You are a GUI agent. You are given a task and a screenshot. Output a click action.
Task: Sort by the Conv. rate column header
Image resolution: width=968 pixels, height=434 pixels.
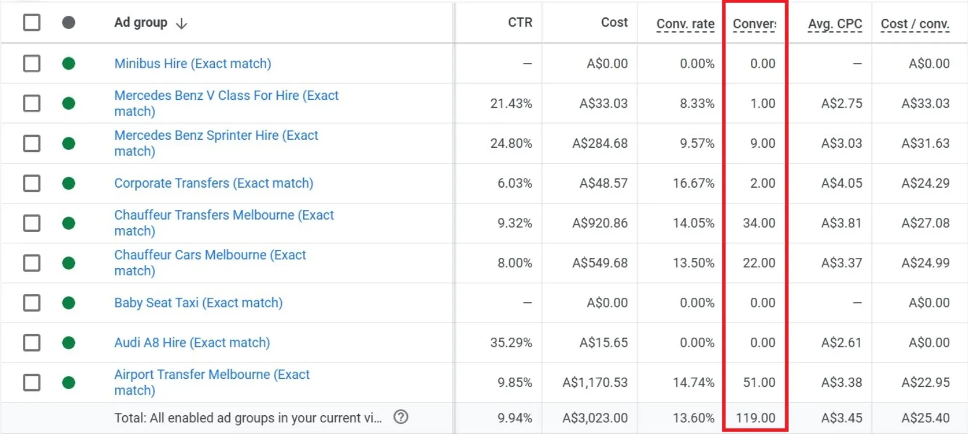coord(685,24)
